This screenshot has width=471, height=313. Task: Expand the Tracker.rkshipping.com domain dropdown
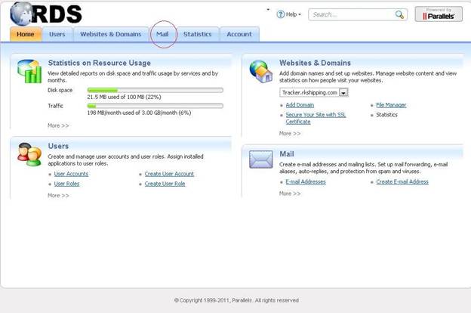click(343, 93)
